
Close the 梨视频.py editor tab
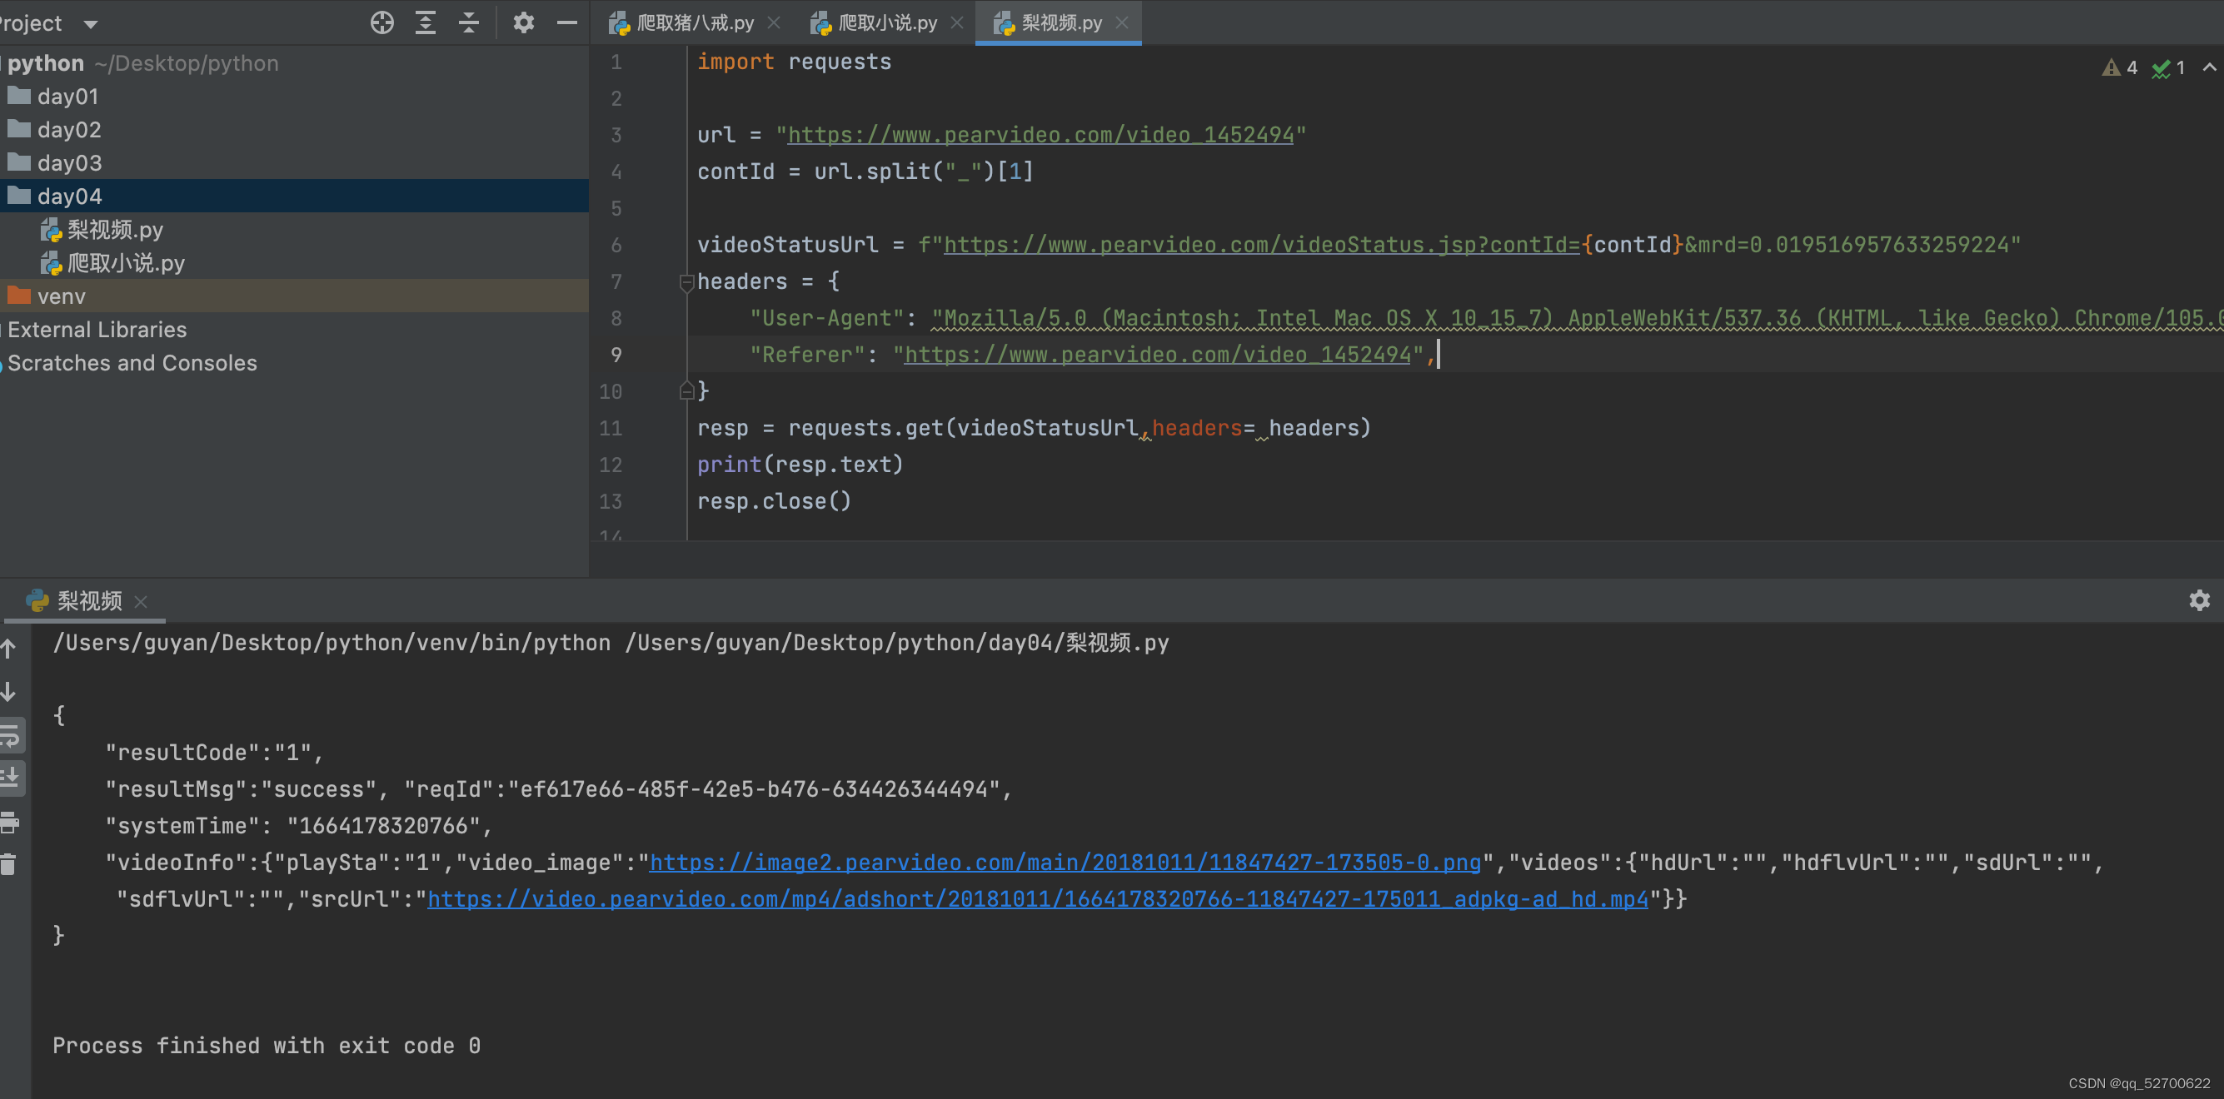[1121, 22]
